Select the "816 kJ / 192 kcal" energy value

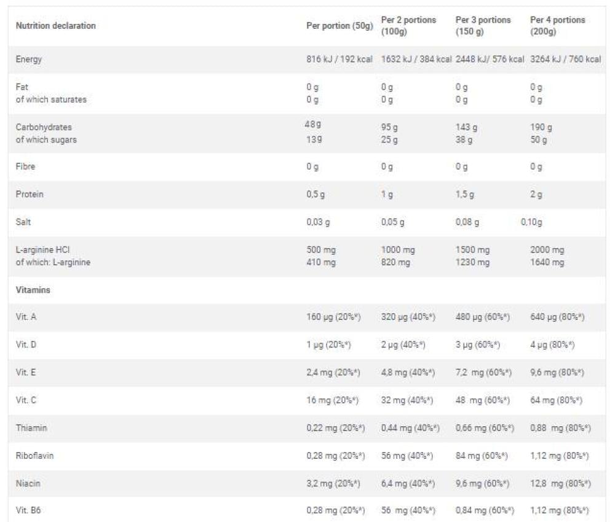(x=339, y=60)
